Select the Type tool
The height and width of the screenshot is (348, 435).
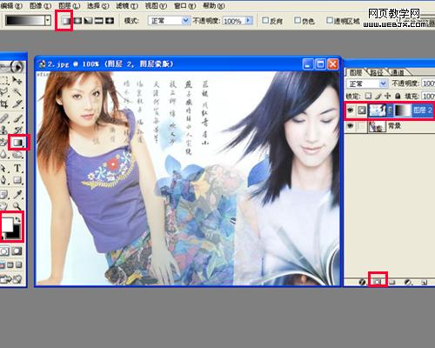pyautogui.click(x=17, y=168)
